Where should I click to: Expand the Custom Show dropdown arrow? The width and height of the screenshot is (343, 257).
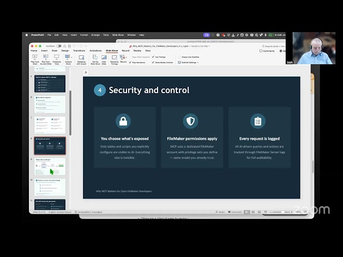coord(72,57)
